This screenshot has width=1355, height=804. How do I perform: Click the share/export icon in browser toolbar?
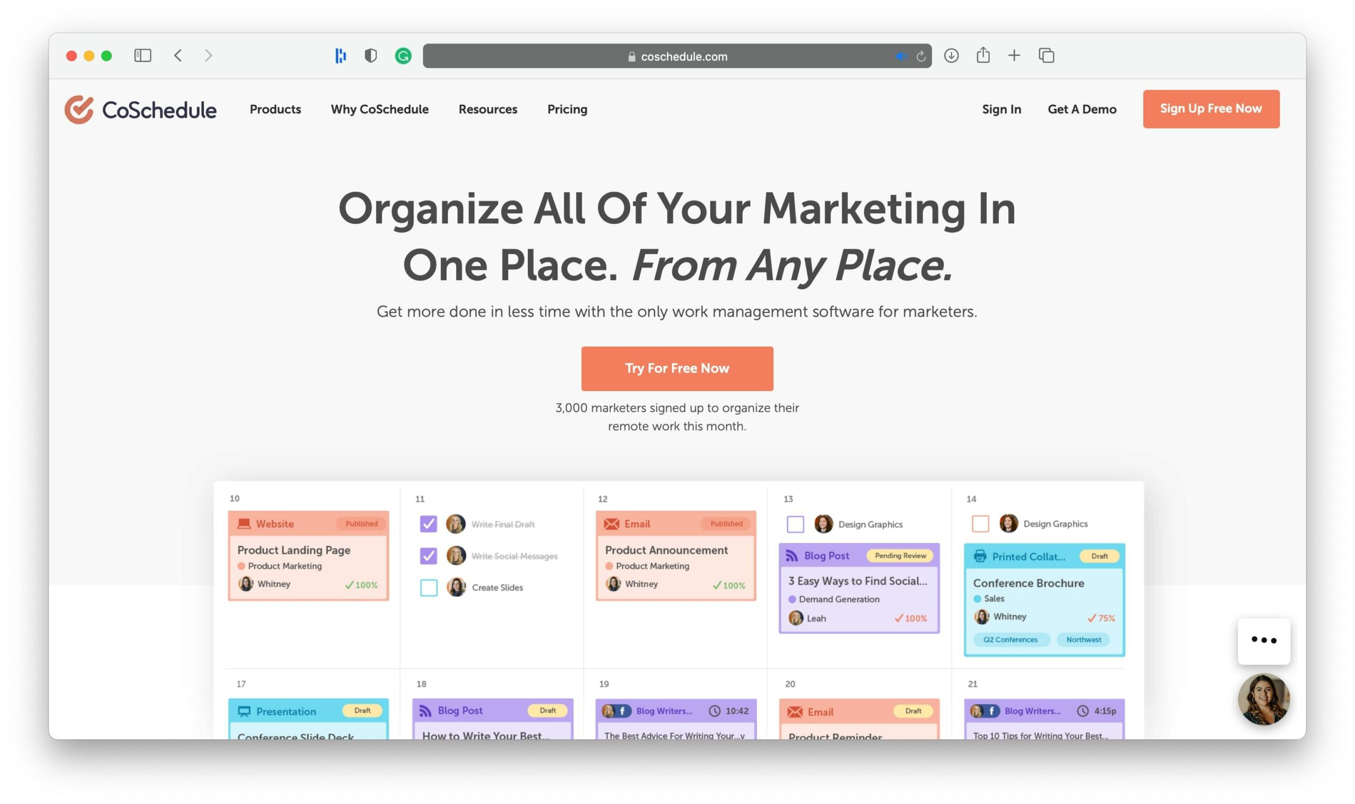click(983, 55)
